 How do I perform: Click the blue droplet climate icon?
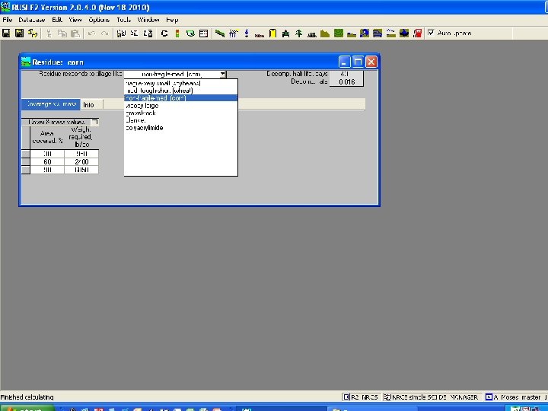pyautogui.click(x=247, y=33)
